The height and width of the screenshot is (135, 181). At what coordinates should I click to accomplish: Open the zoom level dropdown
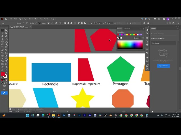[x=16, y=112]
